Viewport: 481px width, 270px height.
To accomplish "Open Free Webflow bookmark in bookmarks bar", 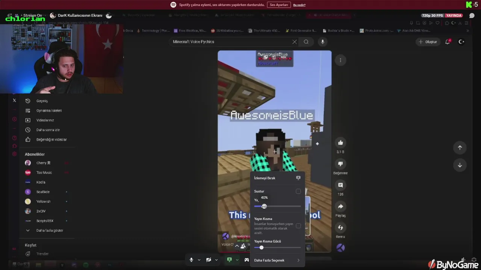I will (x=190, y=31).
